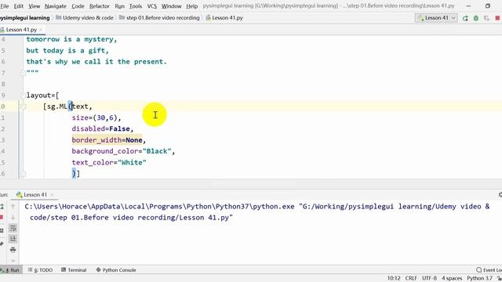502x282 pixels.
Task: Collapse the docstring fold marker at closing quotes
Action: coord(23,73)
